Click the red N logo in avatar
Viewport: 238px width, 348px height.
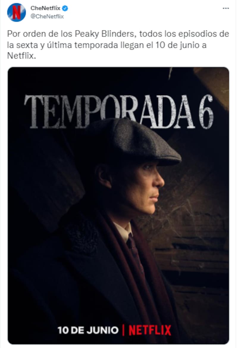tap(16, 12)
